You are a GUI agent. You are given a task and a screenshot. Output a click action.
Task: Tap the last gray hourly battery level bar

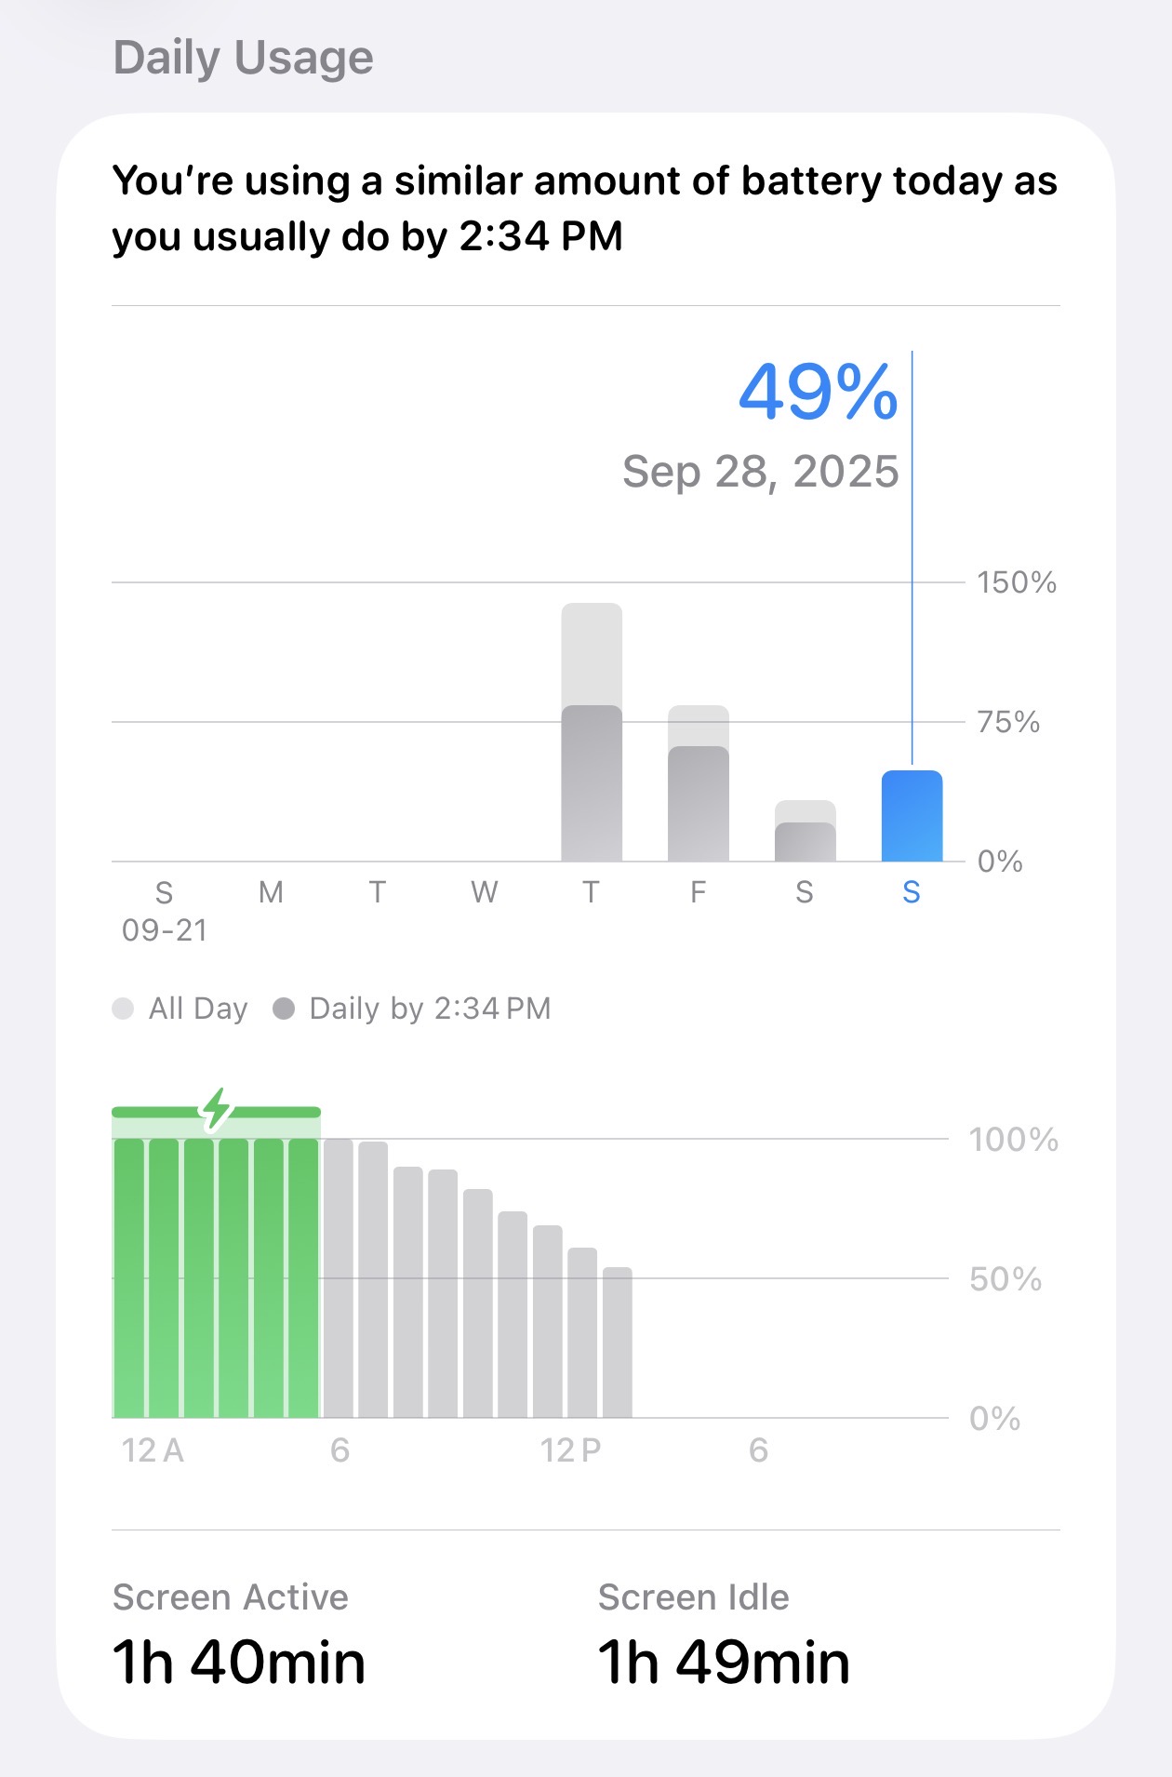pyautogui.click(x=618, y=1342)
